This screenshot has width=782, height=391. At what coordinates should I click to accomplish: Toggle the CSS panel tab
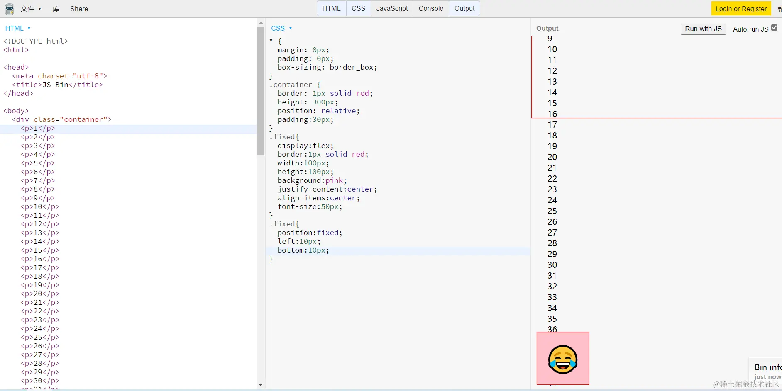click(x=358, y=8)
